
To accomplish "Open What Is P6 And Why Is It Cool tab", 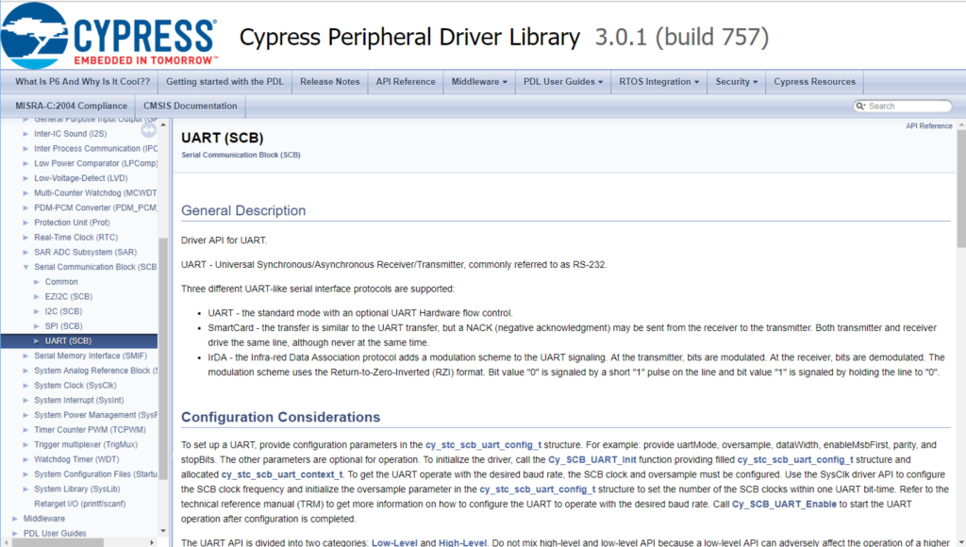I will [x=83, y=82].
